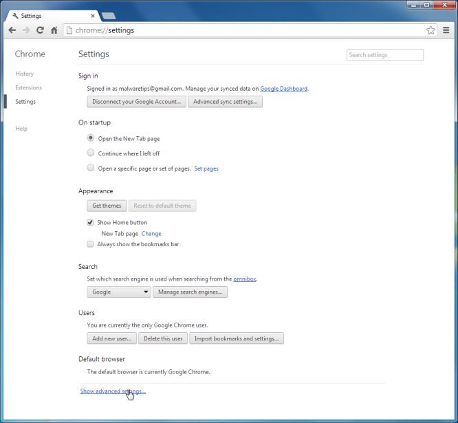Click Reset to default theme button
The height and width of the screenshot is (423, 458).
[162, 206]
